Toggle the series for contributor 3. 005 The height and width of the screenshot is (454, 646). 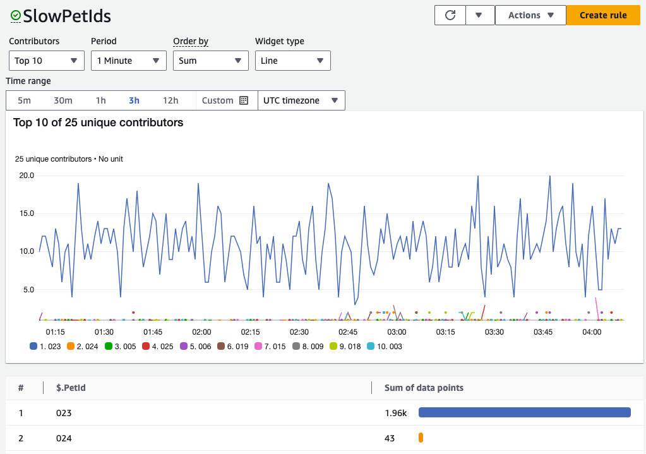click(120, 346)
